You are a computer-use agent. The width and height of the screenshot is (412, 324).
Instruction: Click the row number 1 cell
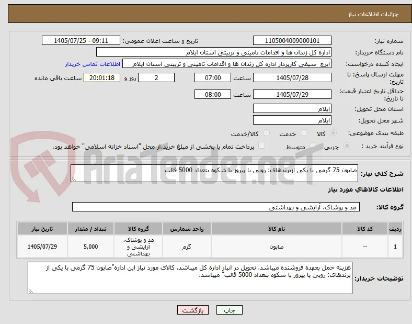tap(395, 247)
